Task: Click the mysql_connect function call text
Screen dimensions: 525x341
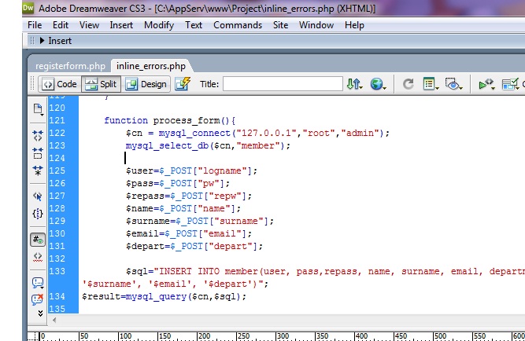Action: 257,133
